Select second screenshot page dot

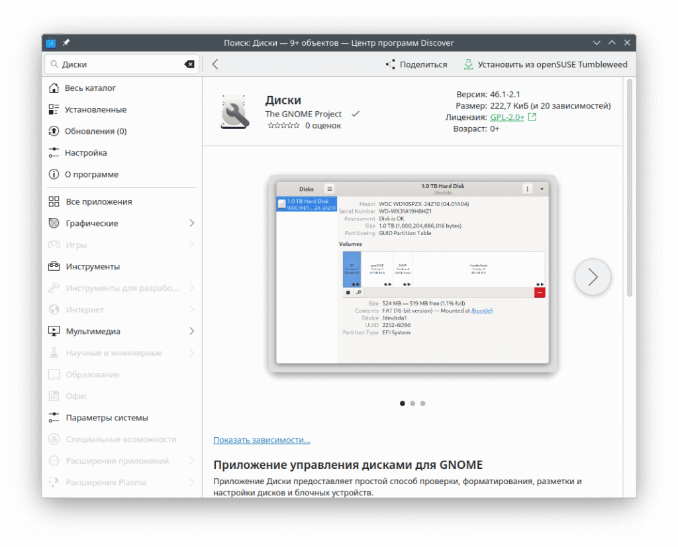pos(412,403)
